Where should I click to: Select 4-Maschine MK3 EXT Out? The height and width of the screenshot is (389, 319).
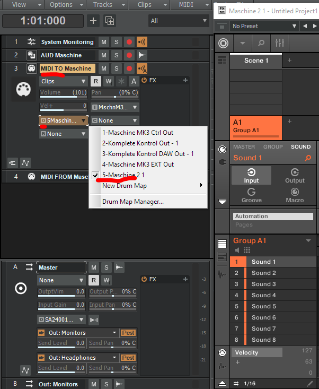pyautogui.click(x=148, y=164)
